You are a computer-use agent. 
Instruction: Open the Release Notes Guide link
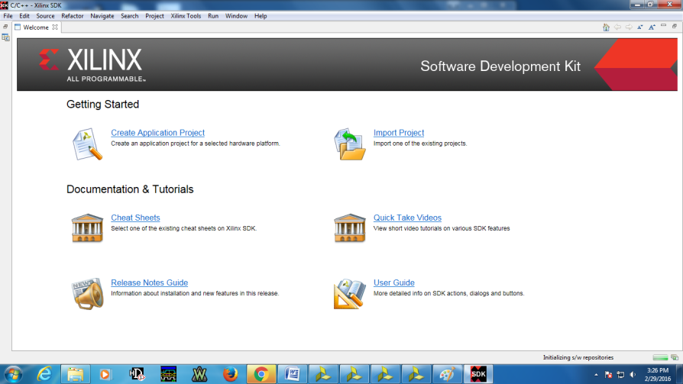tap(150, 282)
